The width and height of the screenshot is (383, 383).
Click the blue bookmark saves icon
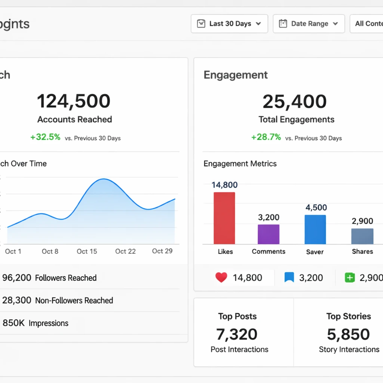pyautogui.click(x=289, y=278)
